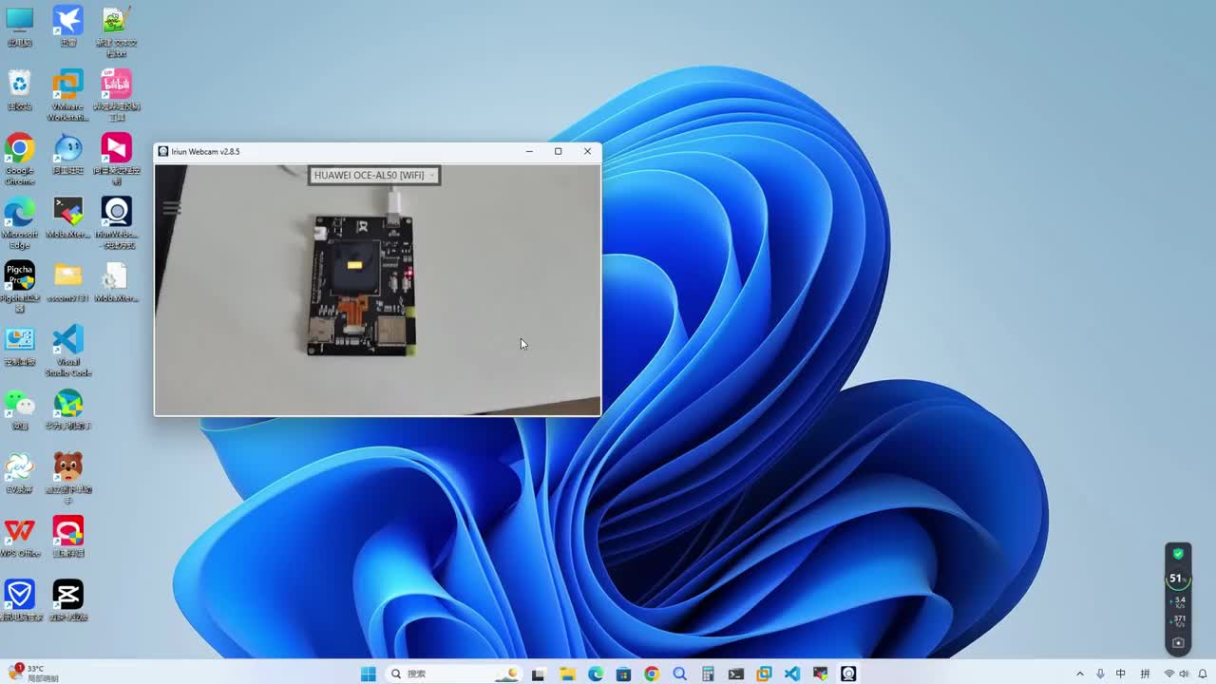The image size is (1216, 684).
Task: Open Google Chrome from the taskbar
Action: (652, 674)
